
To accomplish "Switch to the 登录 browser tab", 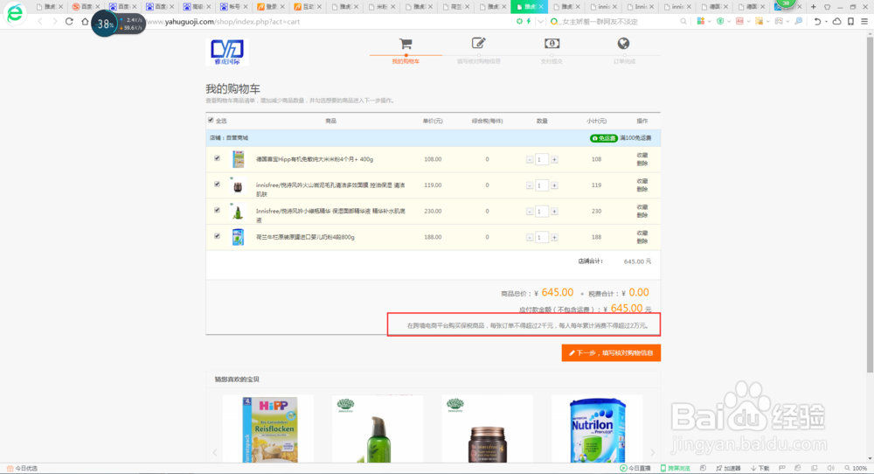I will pyautogui.click(x=270, y=7).
